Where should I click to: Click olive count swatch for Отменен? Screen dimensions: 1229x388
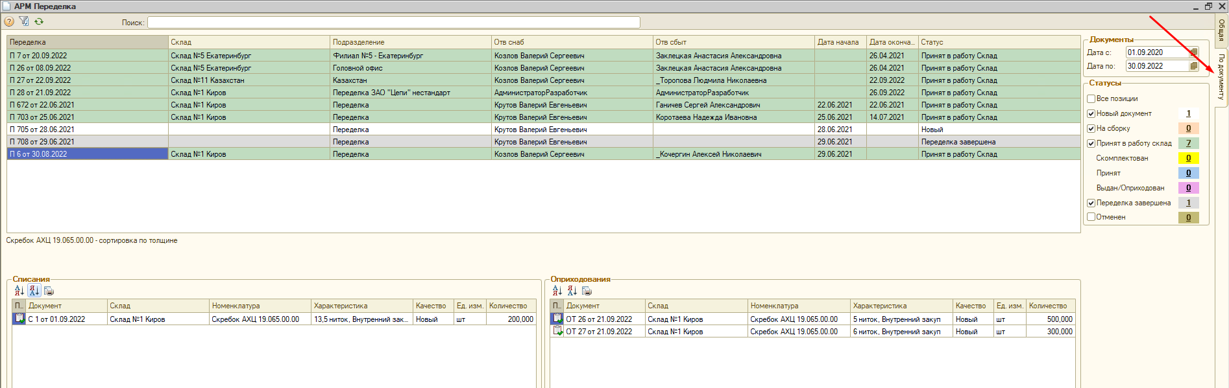[x=1188, y=218]
